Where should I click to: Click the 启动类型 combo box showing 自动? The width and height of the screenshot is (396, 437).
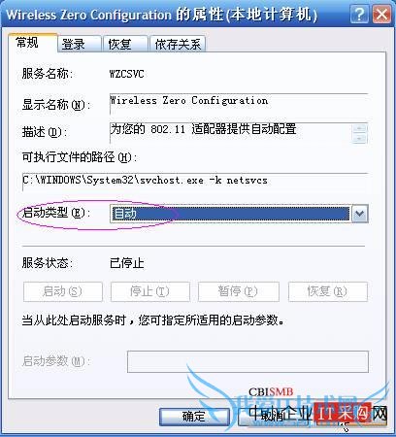coord(239,214)
